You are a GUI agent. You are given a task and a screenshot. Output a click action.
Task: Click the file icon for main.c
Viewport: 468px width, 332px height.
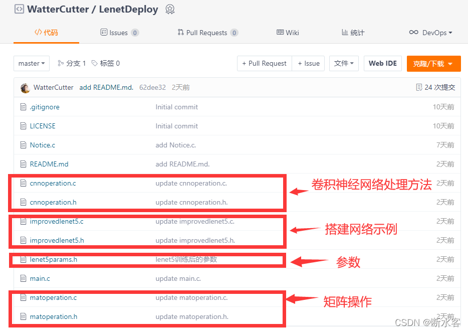[23, 278]
